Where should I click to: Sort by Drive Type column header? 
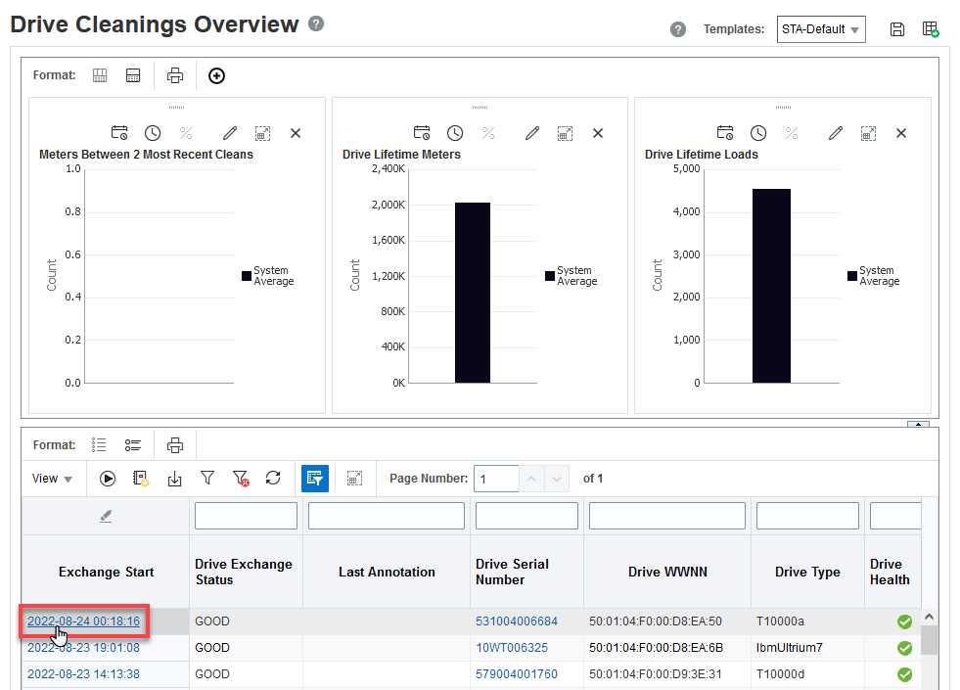pos(807,572)
